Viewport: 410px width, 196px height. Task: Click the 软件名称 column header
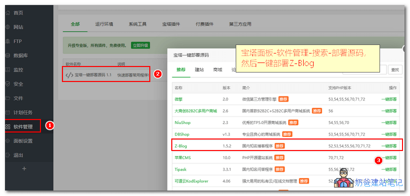pos(73,64)
